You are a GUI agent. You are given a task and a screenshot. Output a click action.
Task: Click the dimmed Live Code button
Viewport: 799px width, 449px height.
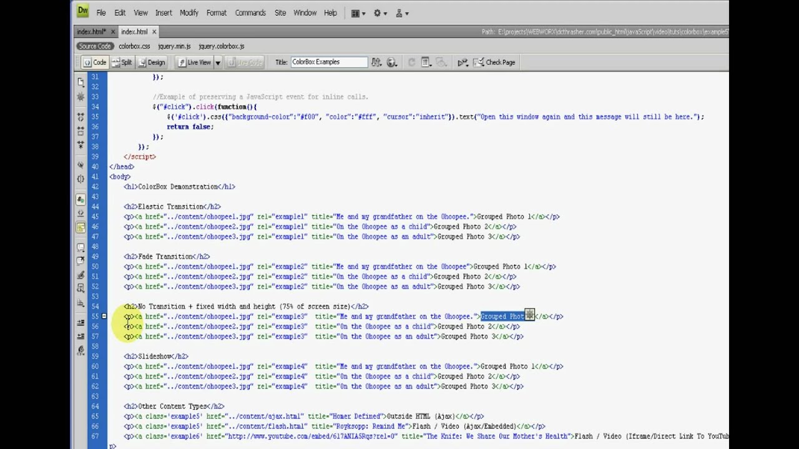point(245,62)
